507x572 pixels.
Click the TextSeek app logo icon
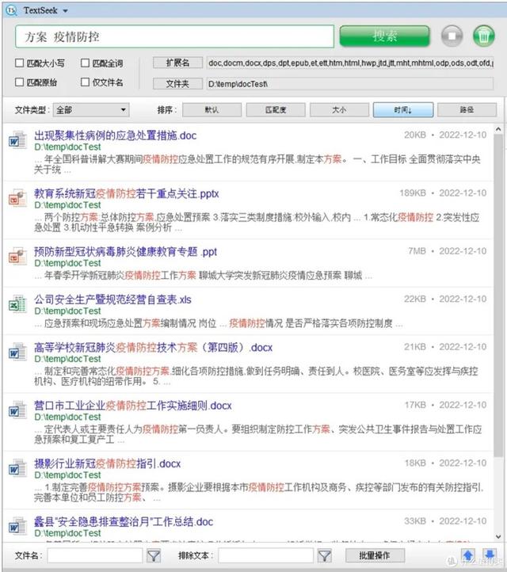(11, 10)
